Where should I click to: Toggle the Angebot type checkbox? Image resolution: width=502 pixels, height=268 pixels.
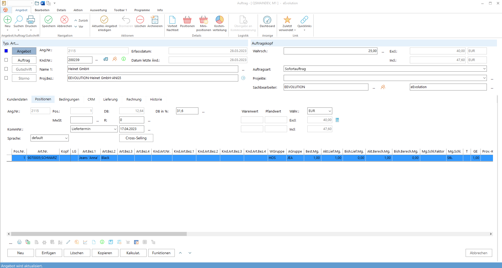tap(6, 51)
